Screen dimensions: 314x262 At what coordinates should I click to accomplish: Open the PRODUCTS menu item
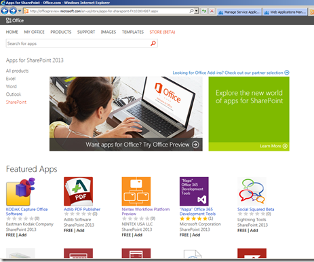pyautogui.click(x=61, y=32)
